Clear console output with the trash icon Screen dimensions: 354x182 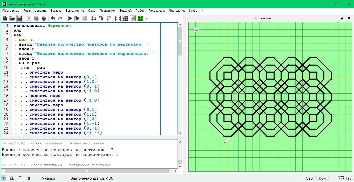(x=29, y=178)
